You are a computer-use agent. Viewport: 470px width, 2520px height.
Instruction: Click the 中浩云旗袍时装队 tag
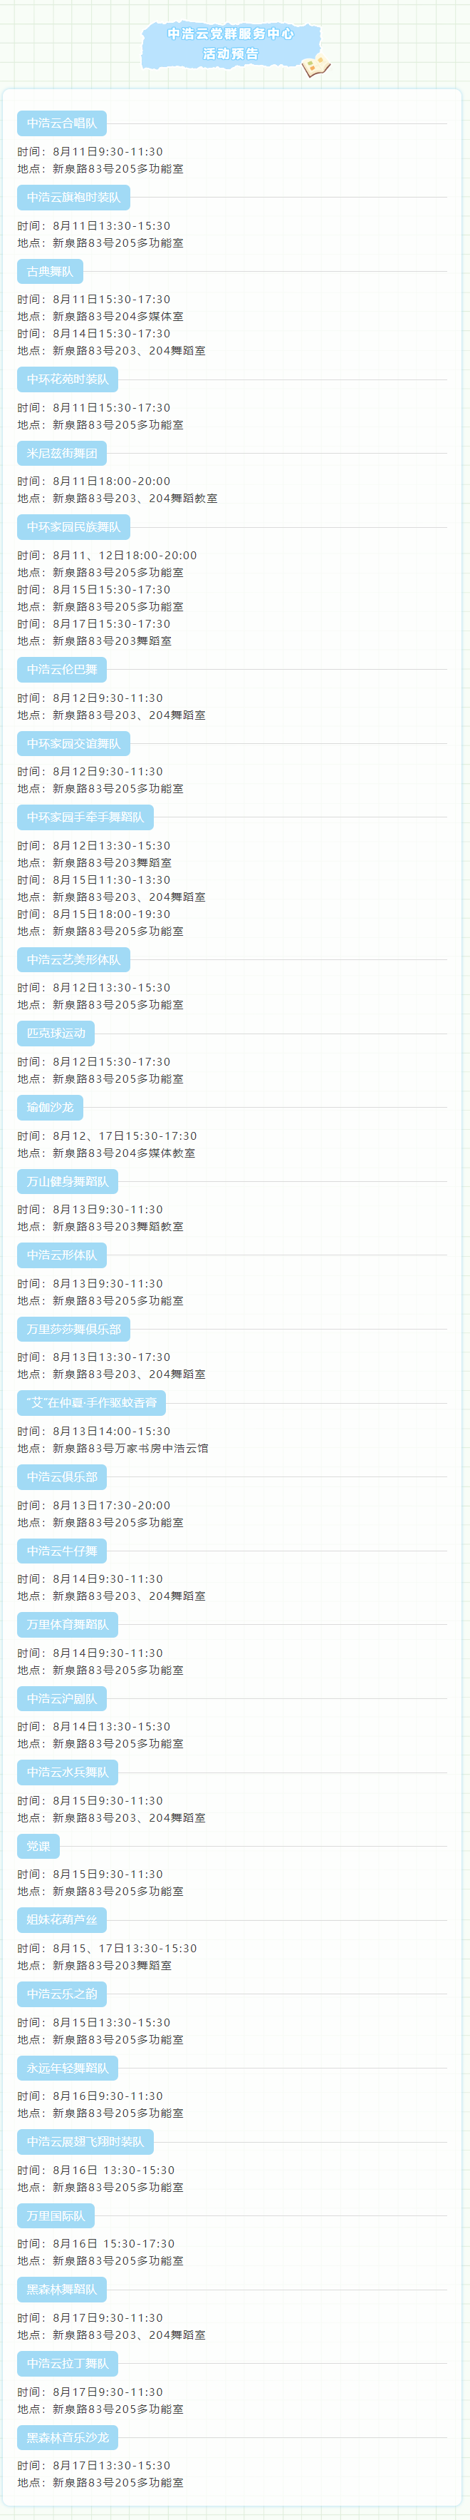73,198
